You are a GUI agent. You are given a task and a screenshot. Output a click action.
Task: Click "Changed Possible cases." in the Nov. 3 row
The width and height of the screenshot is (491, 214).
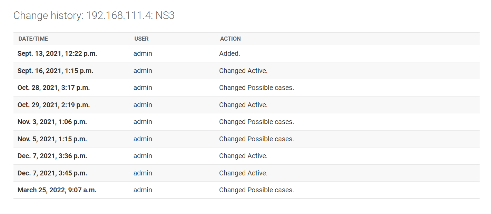(256, 122)
